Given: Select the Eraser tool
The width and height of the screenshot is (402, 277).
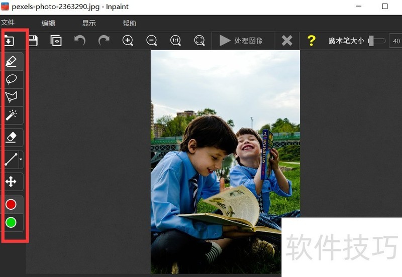Looking at the screenshot, I should (11, 137).
